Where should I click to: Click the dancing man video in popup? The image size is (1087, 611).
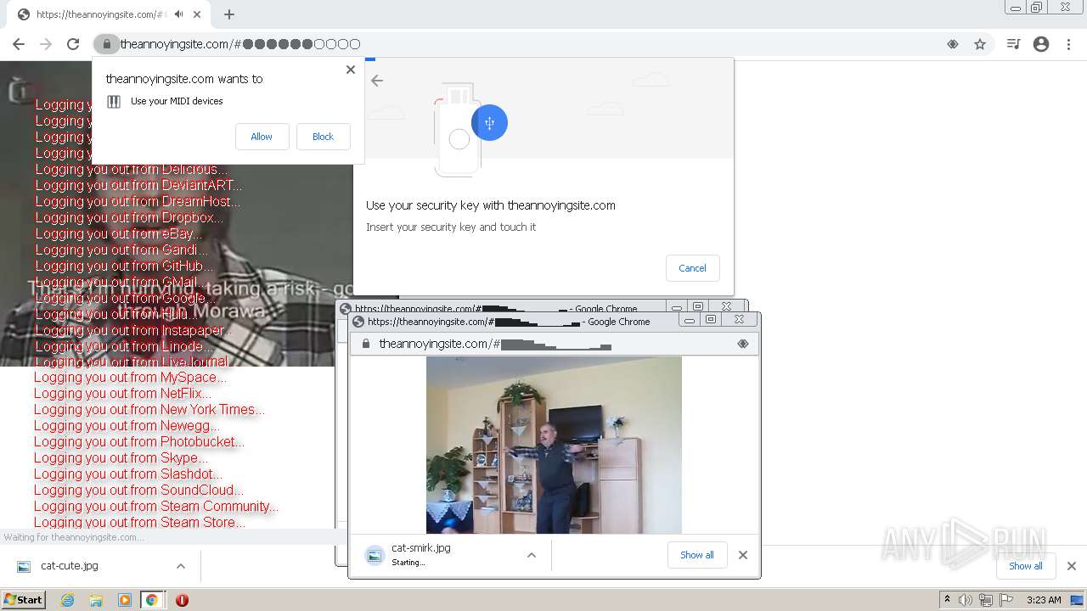coord(554,445)
